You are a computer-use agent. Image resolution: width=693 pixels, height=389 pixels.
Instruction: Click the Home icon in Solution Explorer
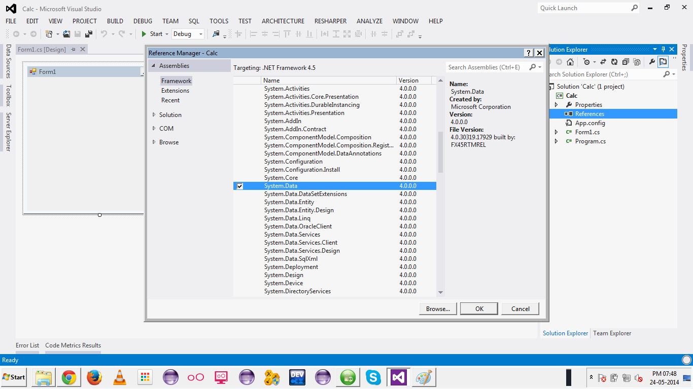point(570,62)
